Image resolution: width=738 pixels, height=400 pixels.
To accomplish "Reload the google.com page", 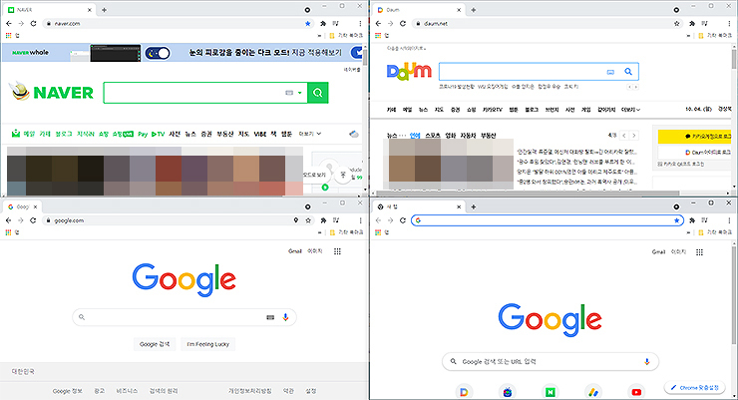I will coord(33,220).
